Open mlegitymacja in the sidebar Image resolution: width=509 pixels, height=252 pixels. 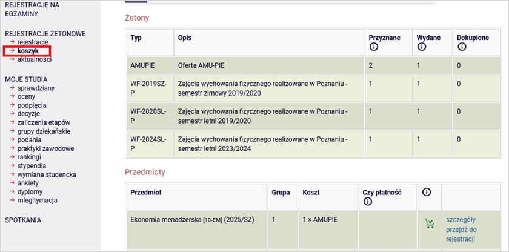click(x=37, y=200)
